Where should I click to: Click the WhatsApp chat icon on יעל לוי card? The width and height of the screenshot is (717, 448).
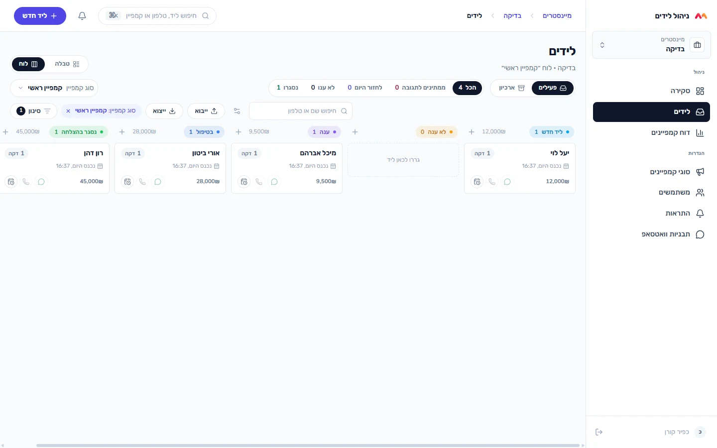(x=507, y=182)
